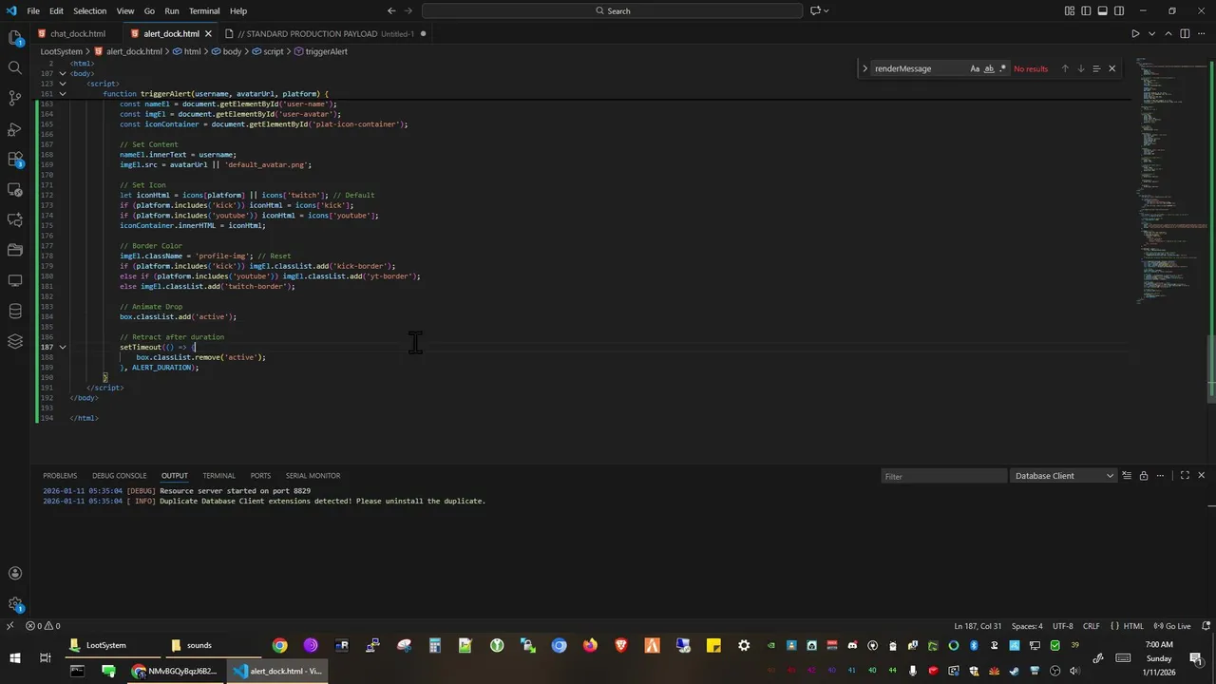
Task: Focus the output Filter input field
Action: pyautogui.click(x=943, y=476)
